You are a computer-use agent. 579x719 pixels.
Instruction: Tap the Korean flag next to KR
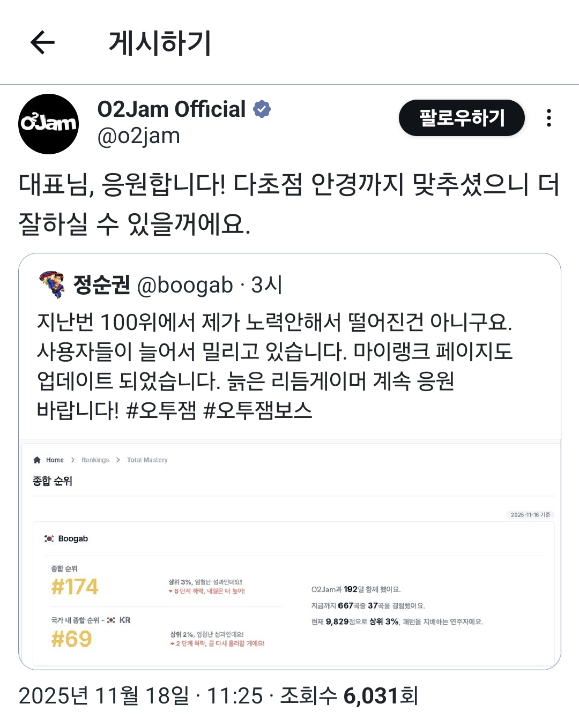click(111, 620)
